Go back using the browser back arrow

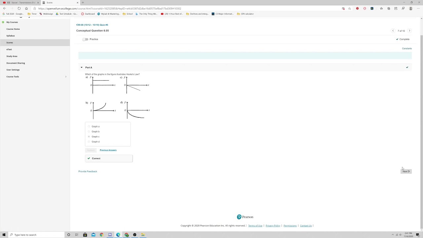pos(4,8)
